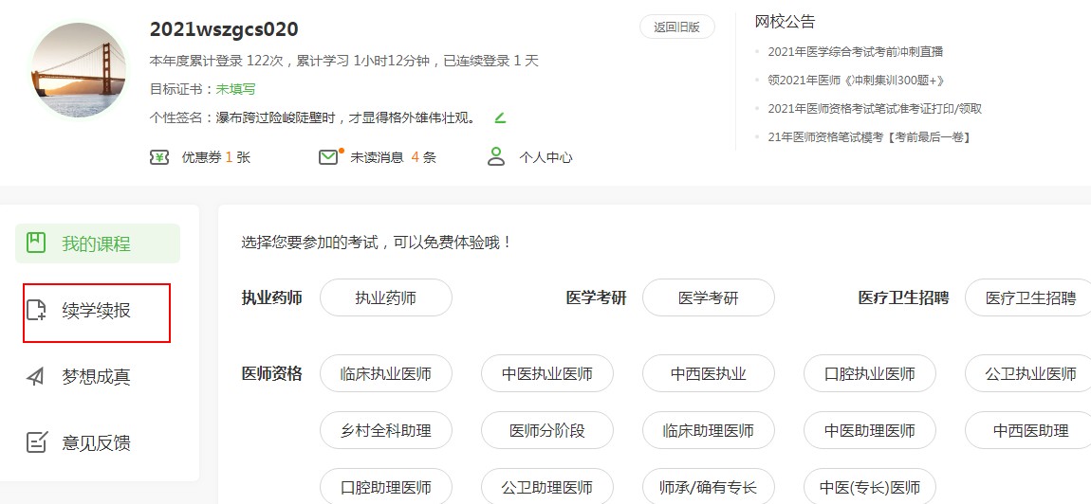Click the 意见反馈 feedback icon
The width and height of the screenshot is (1091, 504).
pos(36,442)
